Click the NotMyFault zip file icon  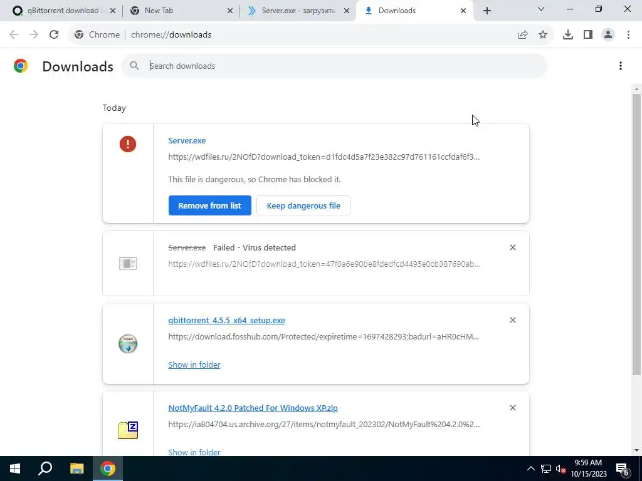(x=128, y=430)
